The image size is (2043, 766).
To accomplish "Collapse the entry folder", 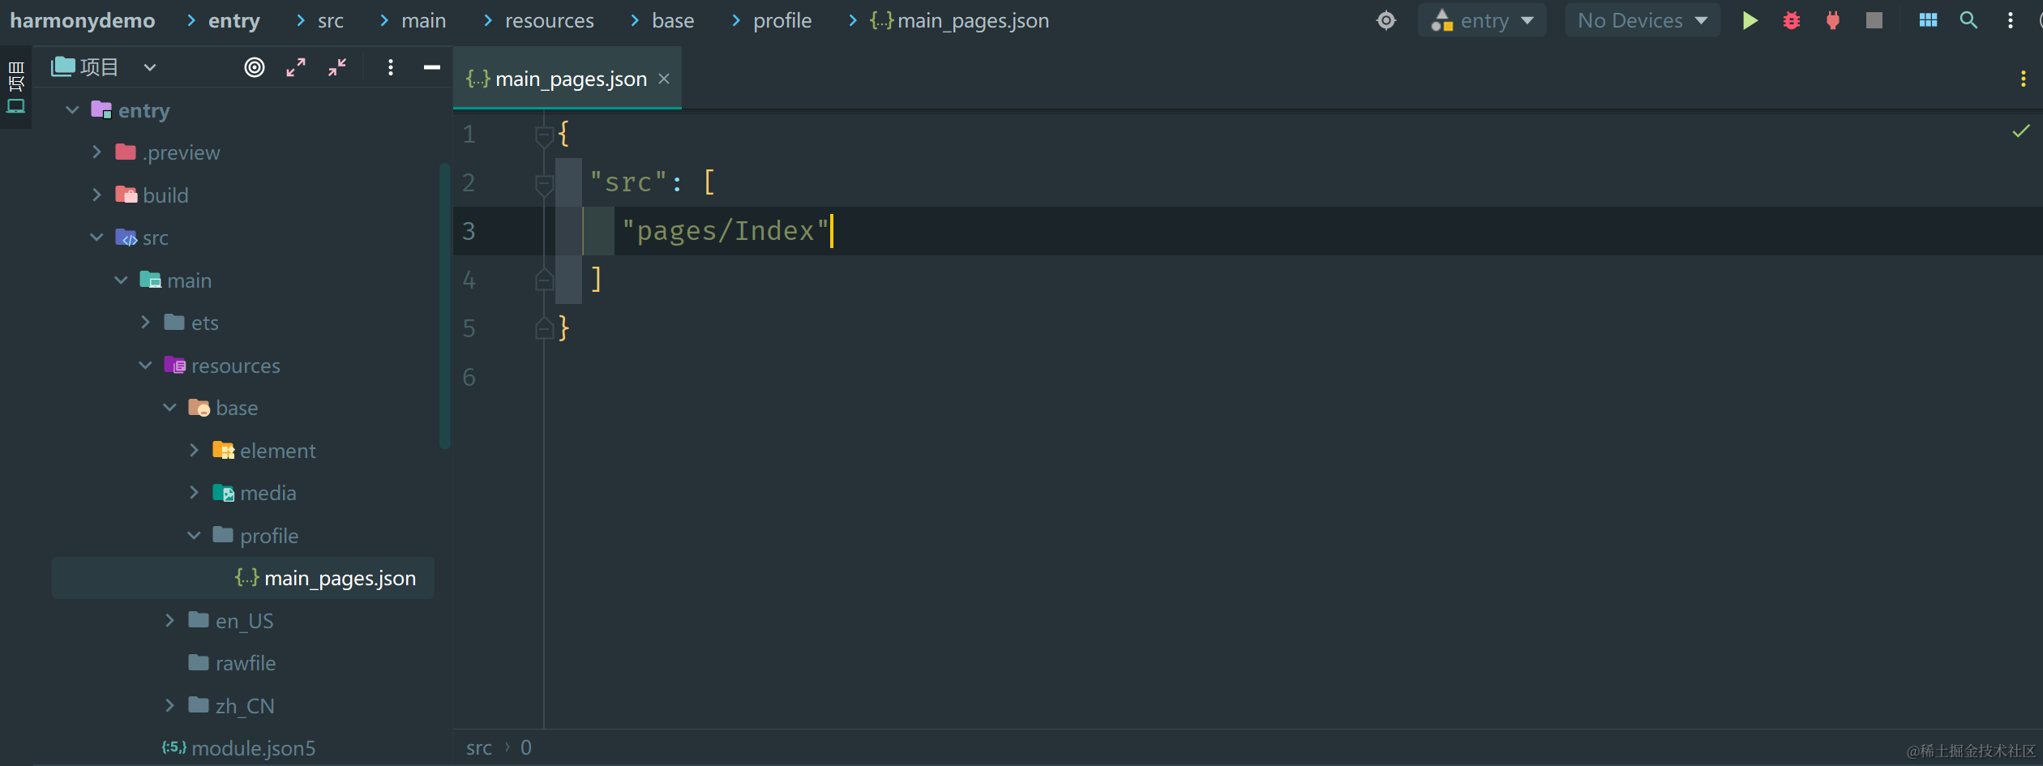I will [x=72, y=110].
